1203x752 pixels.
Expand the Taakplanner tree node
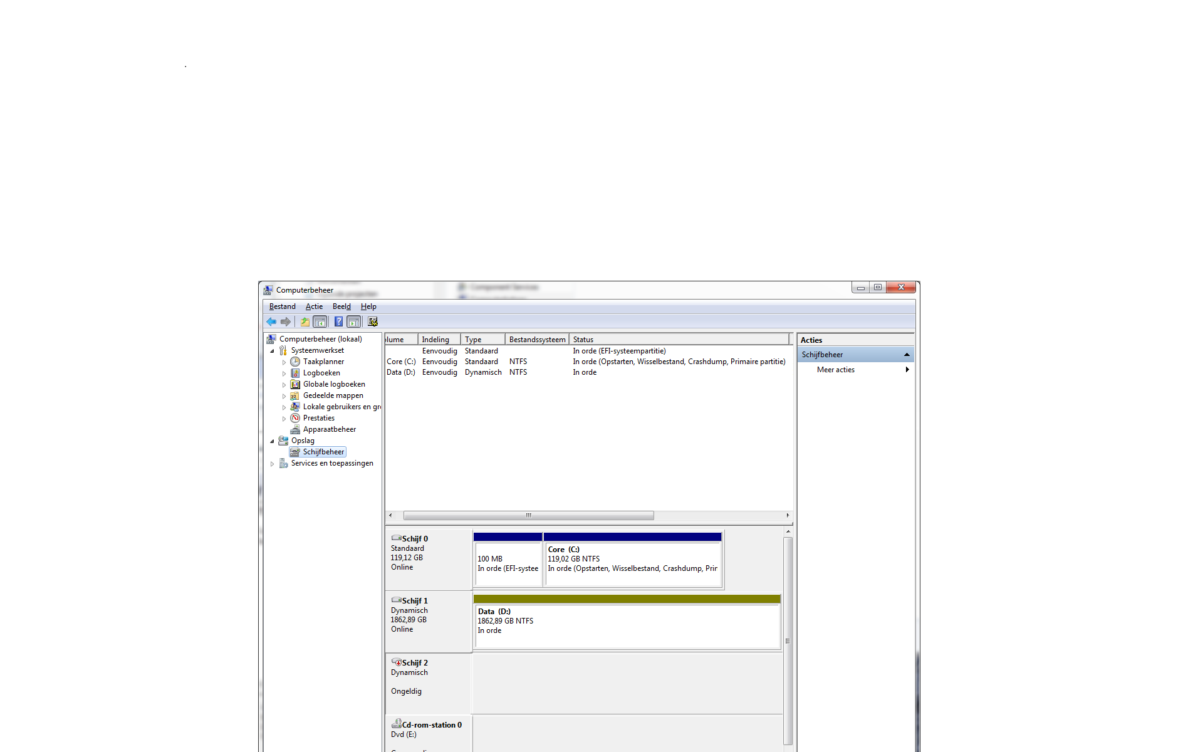284,362
